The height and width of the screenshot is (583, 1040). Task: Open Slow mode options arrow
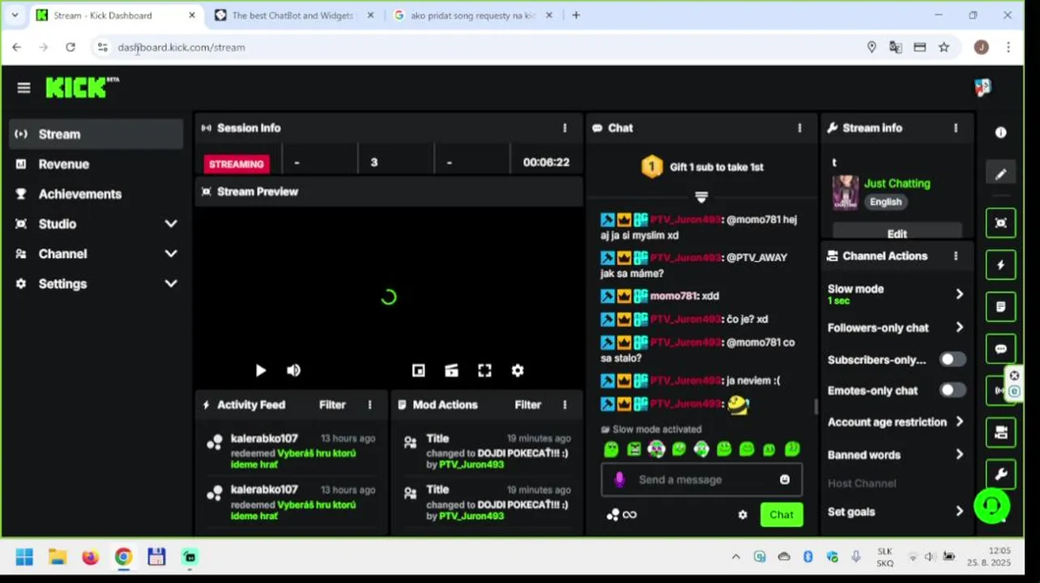pos(960,294)
